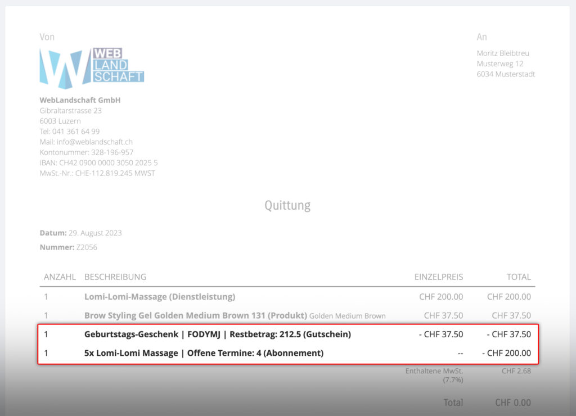Select the Brow Styling Gel product line
The image size is (576, 416).
tap(195, 315)
